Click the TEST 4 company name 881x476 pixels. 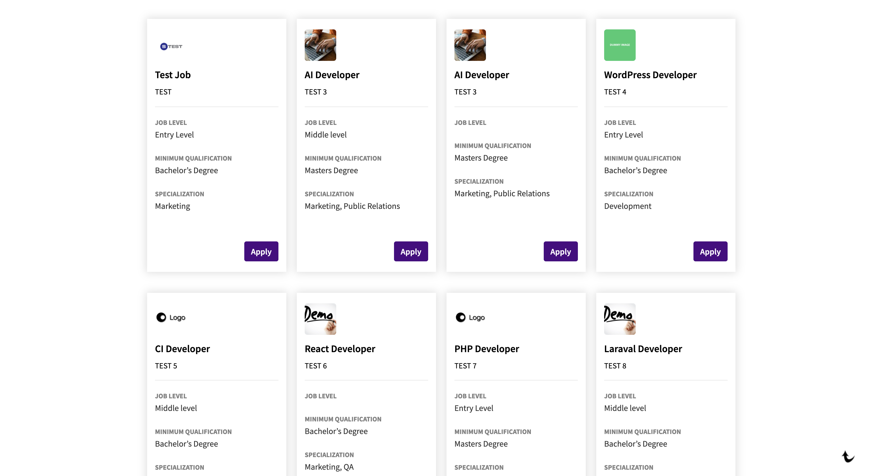coord(615,92)
